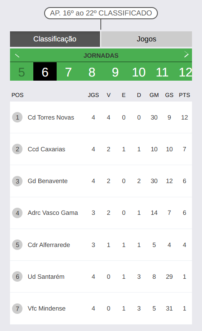Select jornada 5
Image resolution: width=202 pixels, height=331 pixels.
tap(22, 72)
